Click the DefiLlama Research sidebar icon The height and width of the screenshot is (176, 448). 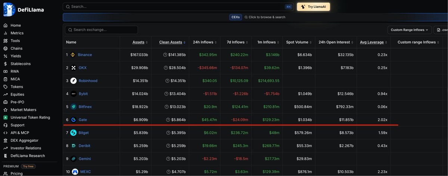pos(6,156)
